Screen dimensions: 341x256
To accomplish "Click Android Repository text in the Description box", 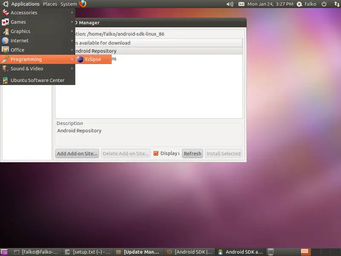I will click(79, 131).
